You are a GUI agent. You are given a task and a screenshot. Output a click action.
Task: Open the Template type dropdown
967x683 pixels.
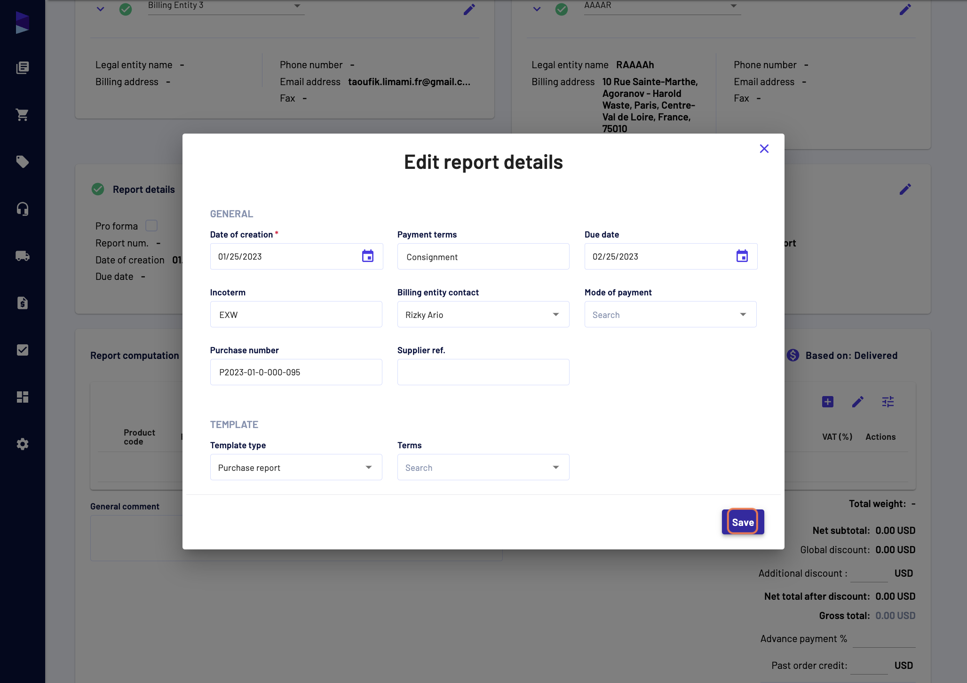point(296,467)
